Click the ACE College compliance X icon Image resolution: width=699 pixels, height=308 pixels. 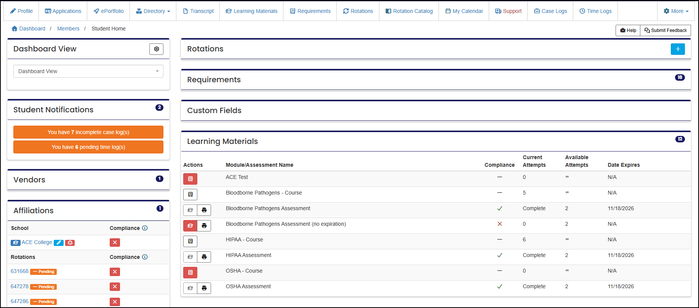115,243
